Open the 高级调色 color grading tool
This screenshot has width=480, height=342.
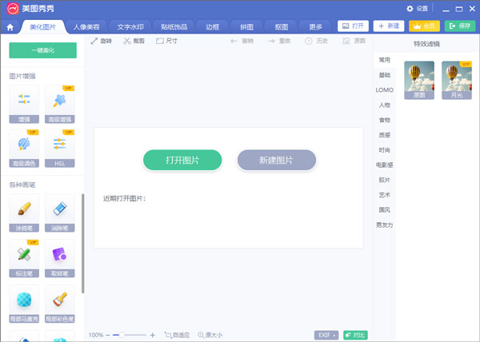pos(24,149)
